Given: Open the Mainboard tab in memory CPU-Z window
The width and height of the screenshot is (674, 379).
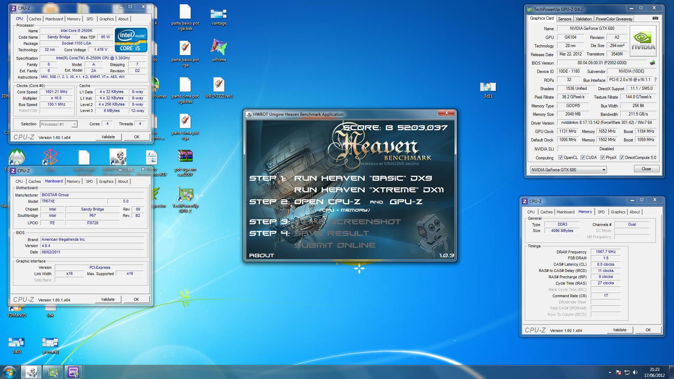Looking at the screenshot, I should 566,212.
